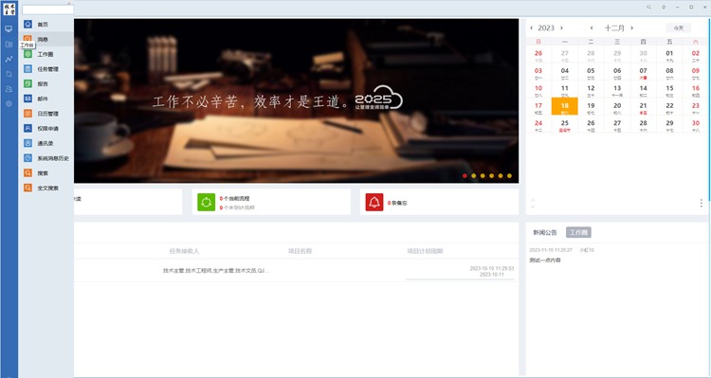Select the fifth banner carousel dot

coord(501,176)
